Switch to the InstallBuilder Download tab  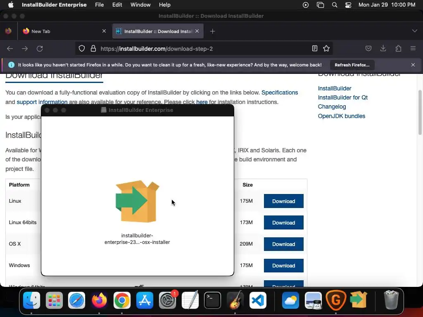158,31
